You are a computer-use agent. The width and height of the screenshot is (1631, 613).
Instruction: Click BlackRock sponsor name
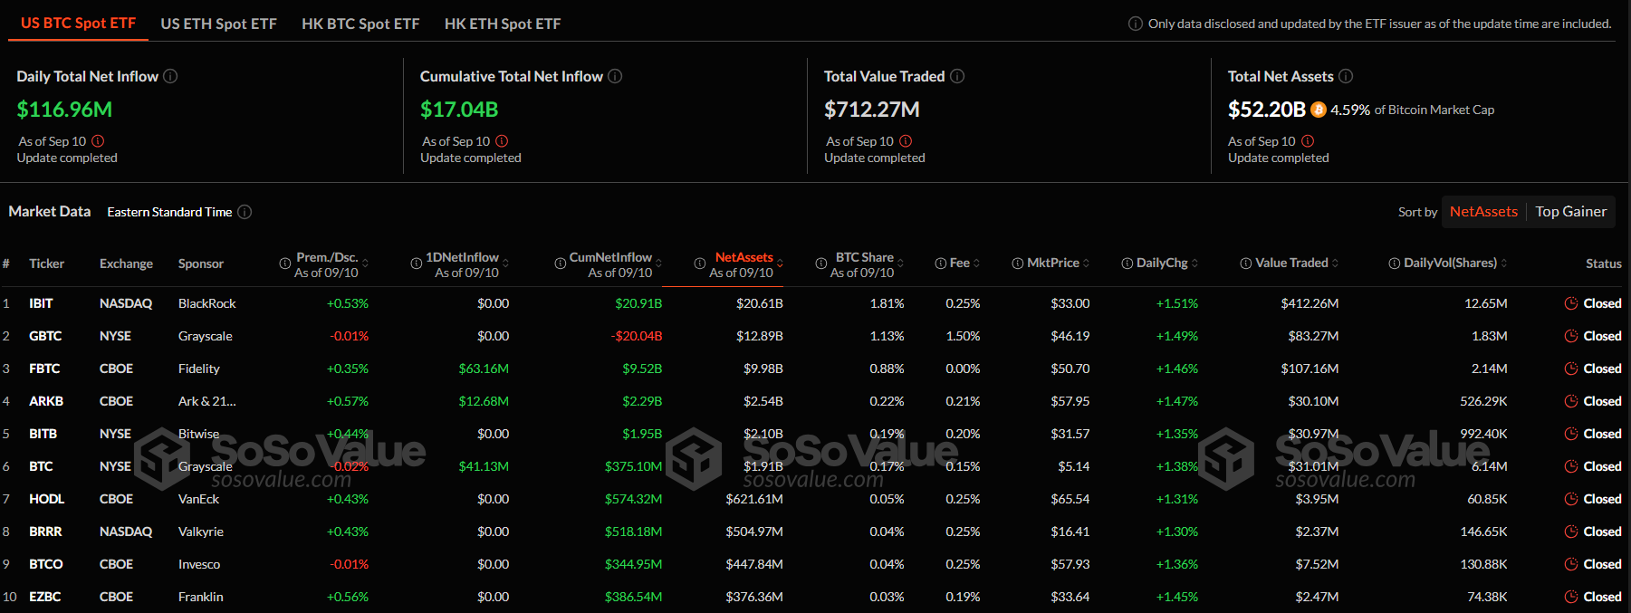coord(207,303)
